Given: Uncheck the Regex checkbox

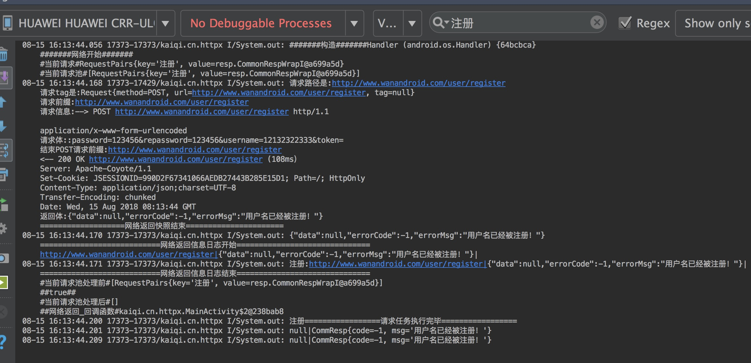Looking at the screenshot, I should [625, 23].
